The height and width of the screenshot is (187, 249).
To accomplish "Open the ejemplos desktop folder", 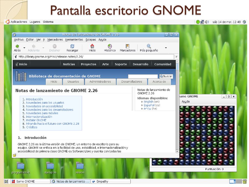I will pyautogui.click(x=50, y=166).
